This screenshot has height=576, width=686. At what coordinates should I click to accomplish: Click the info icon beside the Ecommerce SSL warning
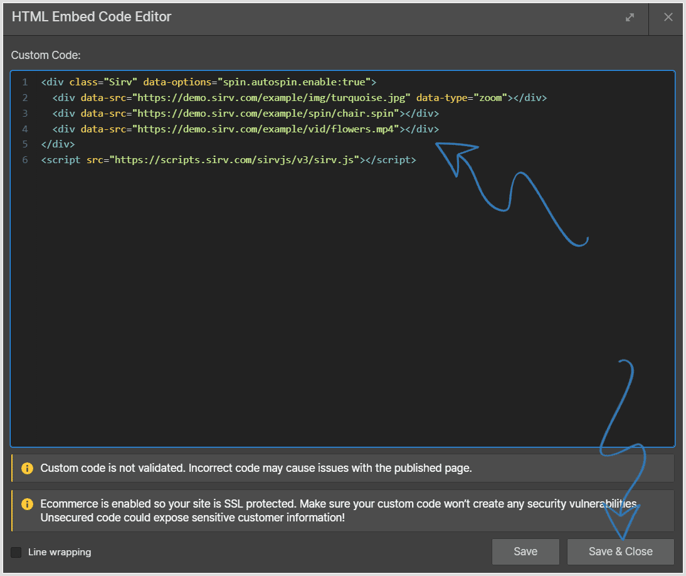click(27, 504)
